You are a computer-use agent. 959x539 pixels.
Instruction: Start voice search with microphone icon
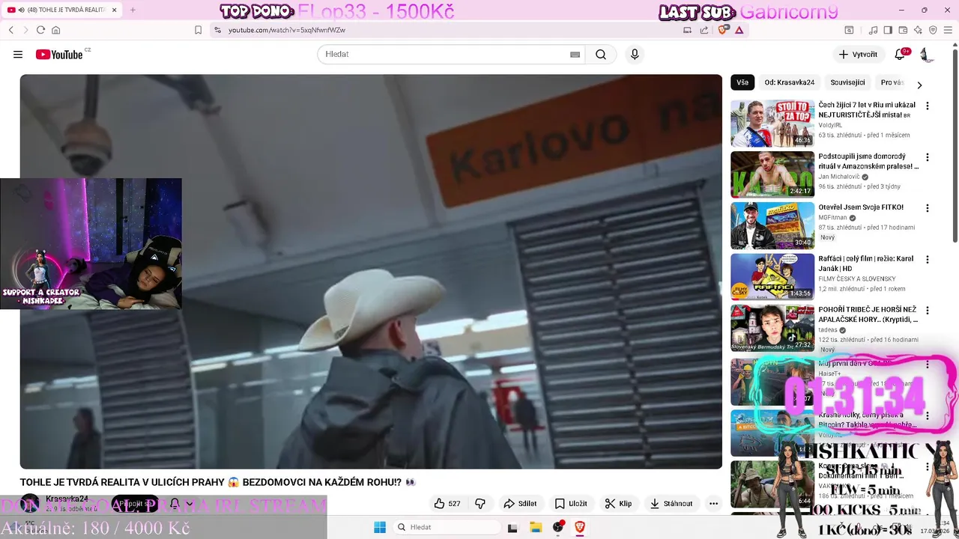point(635,55)
